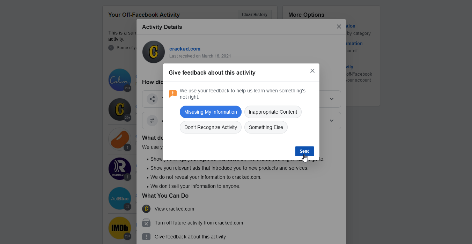This screenshot has height=244, width=472.
Task: Open the Cracked logo in the activity list
Action: click(x=120, y=109)
